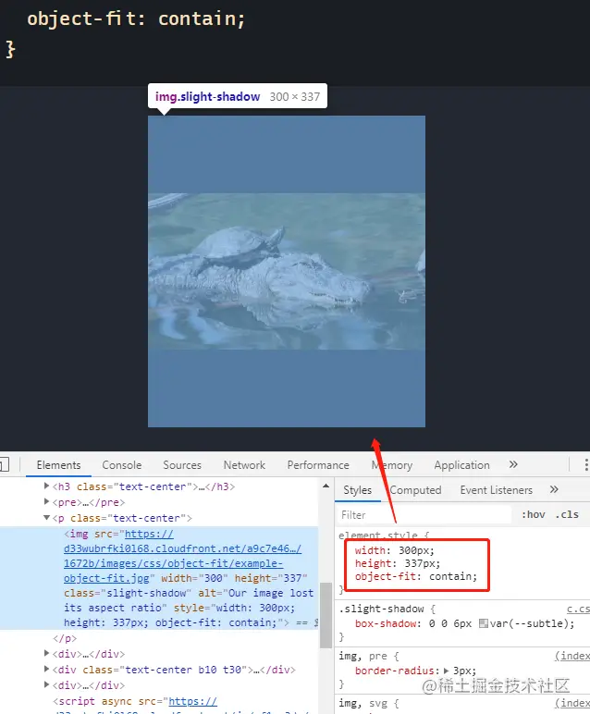Open the Performance tab
This screenshot has width=590, height=714.
click(318, 465)
